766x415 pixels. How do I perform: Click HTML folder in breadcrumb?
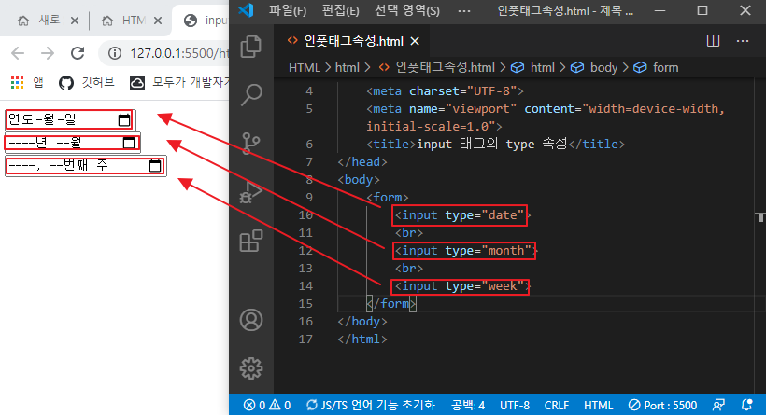coord(304,68)
